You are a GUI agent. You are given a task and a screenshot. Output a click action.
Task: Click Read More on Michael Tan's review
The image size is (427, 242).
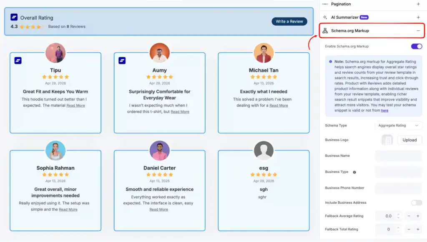coord(279,105)
